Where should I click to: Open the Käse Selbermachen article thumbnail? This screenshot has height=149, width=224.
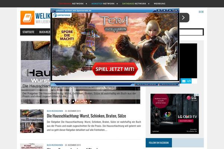pyautogui.click(x=32, y=146)
